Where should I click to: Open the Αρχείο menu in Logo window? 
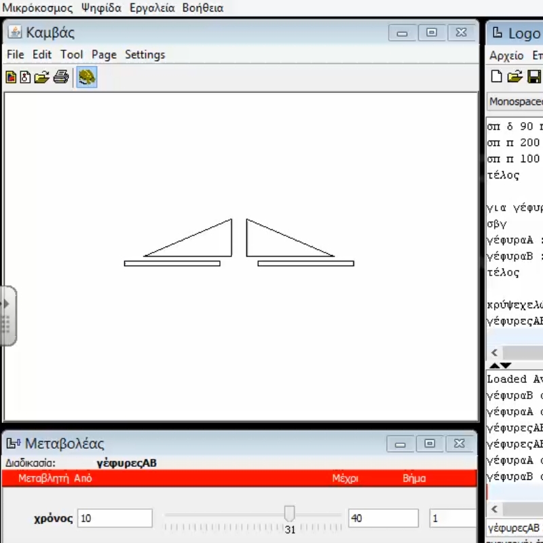coord(506,56)
